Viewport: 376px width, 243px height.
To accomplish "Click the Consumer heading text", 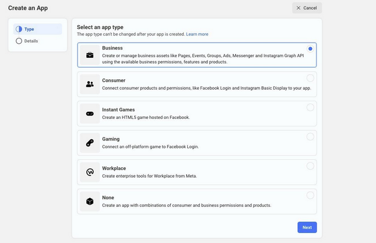I will tap(114, 80).
